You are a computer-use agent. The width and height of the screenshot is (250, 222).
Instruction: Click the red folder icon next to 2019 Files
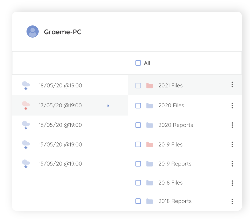point(150,144)
